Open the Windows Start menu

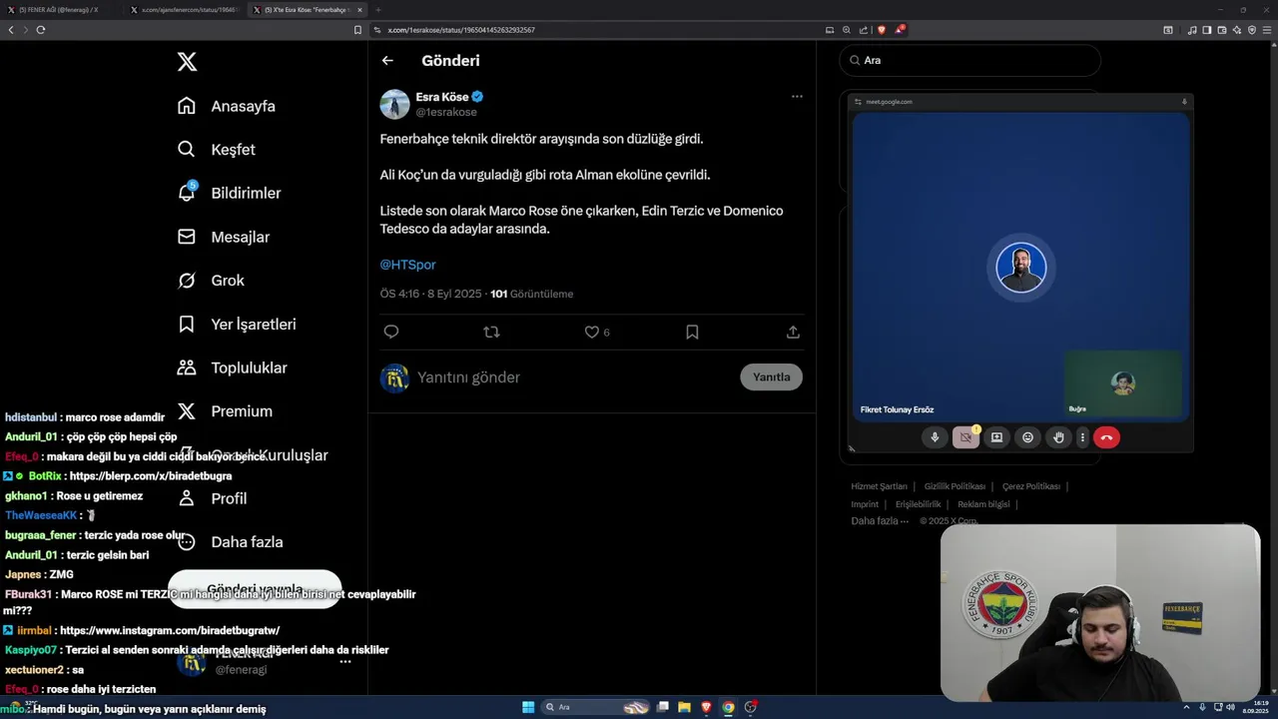tap(528, 707)
